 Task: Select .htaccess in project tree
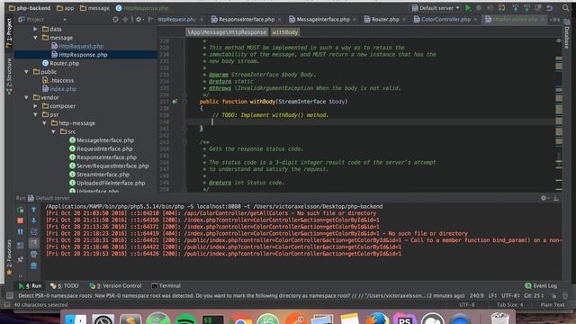tap(62, 80)
